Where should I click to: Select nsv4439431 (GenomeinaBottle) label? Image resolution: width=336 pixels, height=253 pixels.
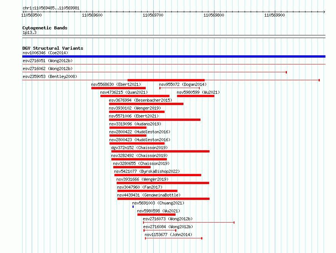point(149,195)
